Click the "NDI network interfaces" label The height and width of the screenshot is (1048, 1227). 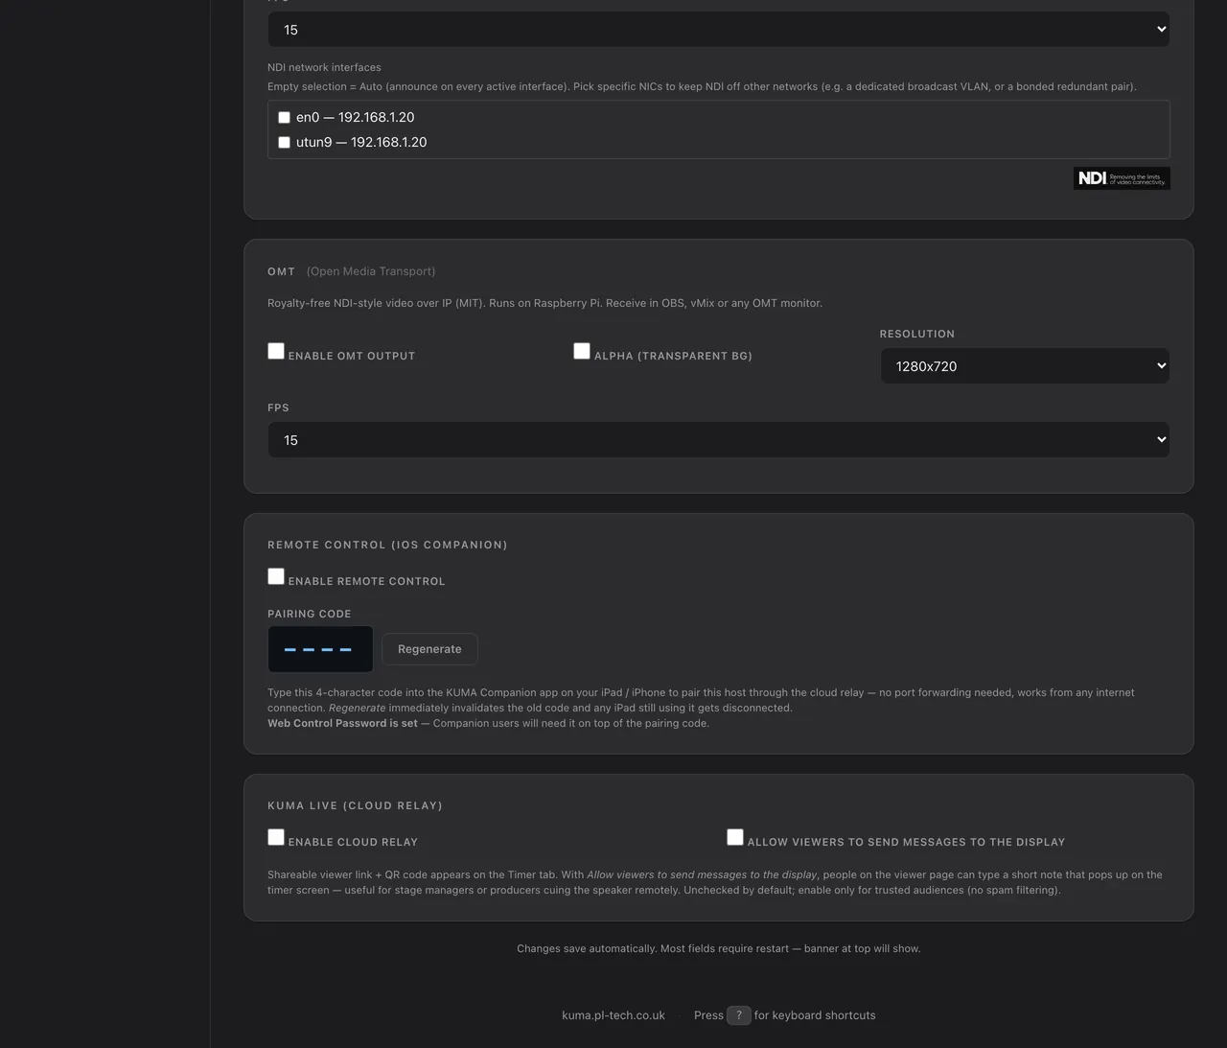pos(324,67)
